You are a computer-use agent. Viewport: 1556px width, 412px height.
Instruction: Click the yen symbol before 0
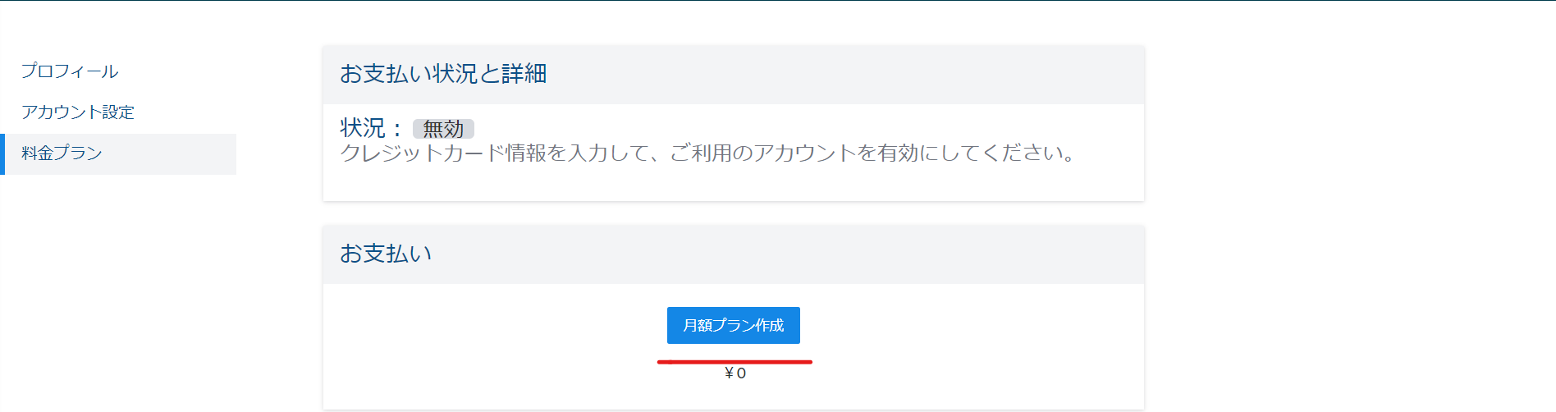click(729, 373)
